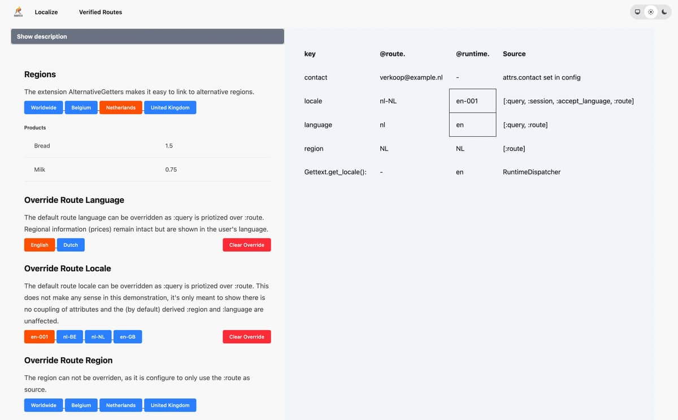Switch route language to English
This screenshot has height=420, width=678.
click(40, 245)
